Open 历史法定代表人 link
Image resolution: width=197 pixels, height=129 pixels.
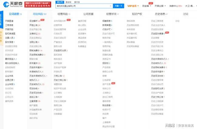158,25
